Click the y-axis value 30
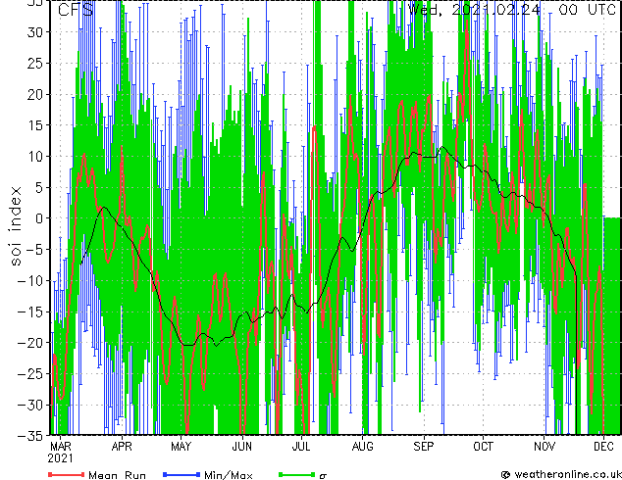The height and width of the screenshot is (480, 622). (x=36, y=32)
